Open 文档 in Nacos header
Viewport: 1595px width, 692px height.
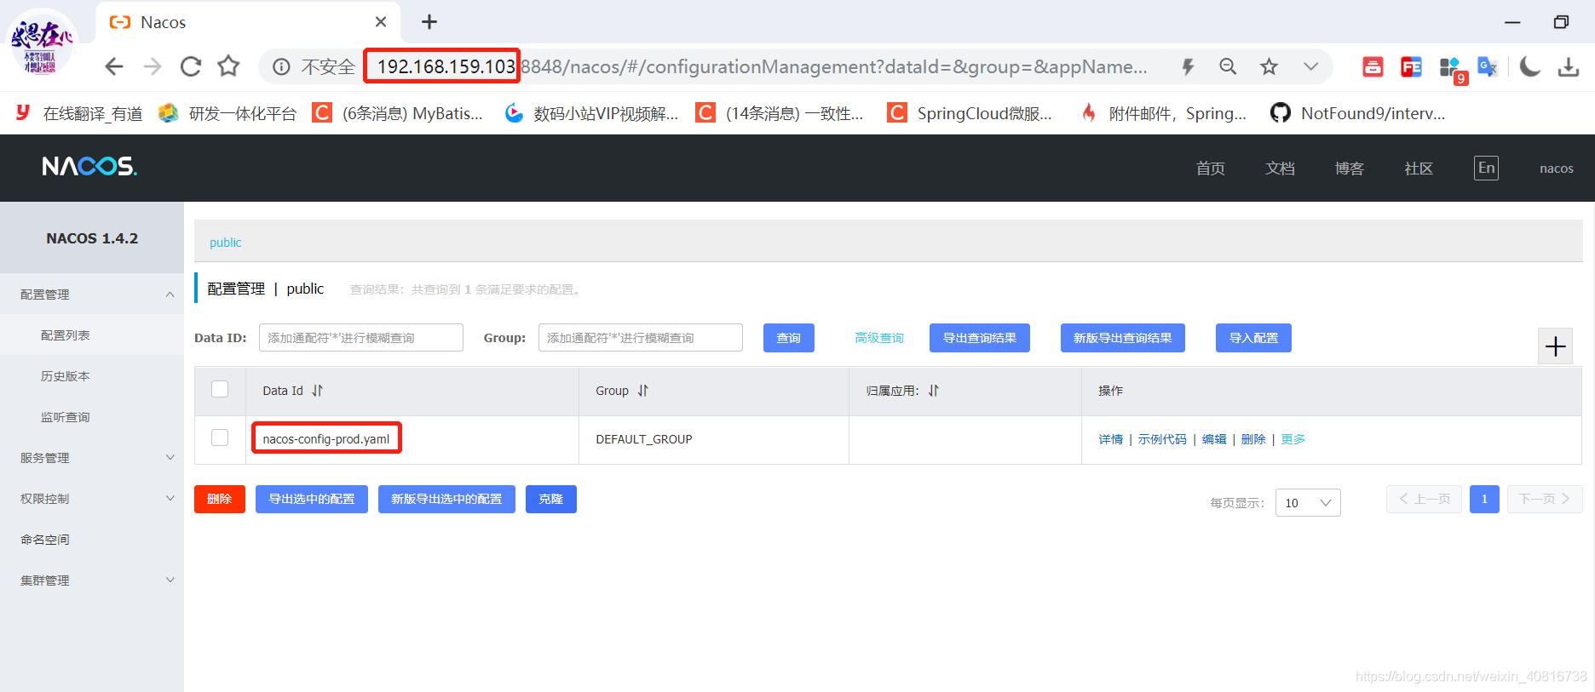[1280, 169]
